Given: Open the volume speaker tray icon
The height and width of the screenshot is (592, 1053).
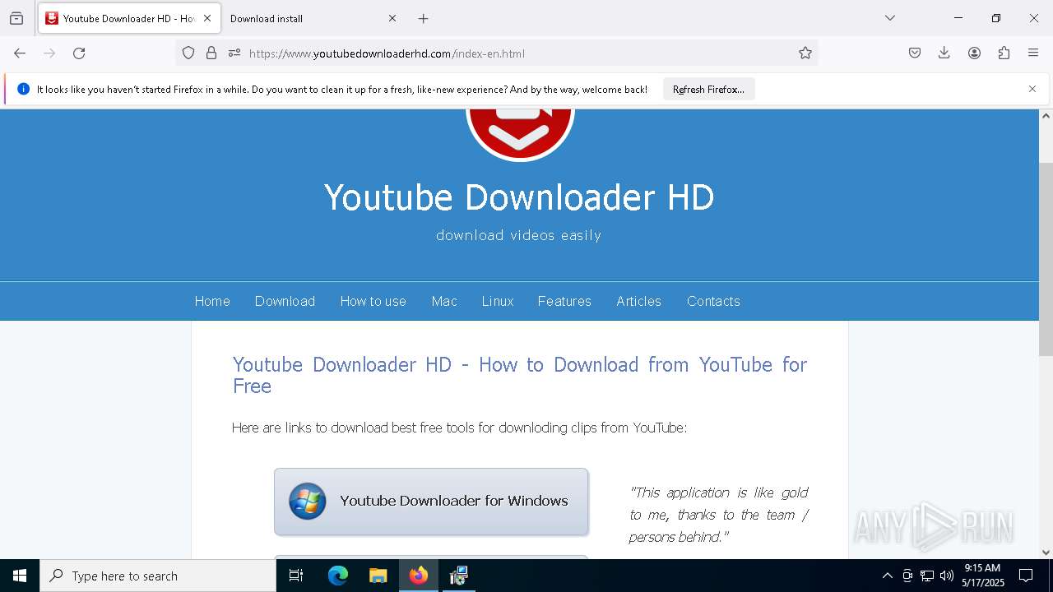Looking at the screenshot, I should click(x=947, y=576).
